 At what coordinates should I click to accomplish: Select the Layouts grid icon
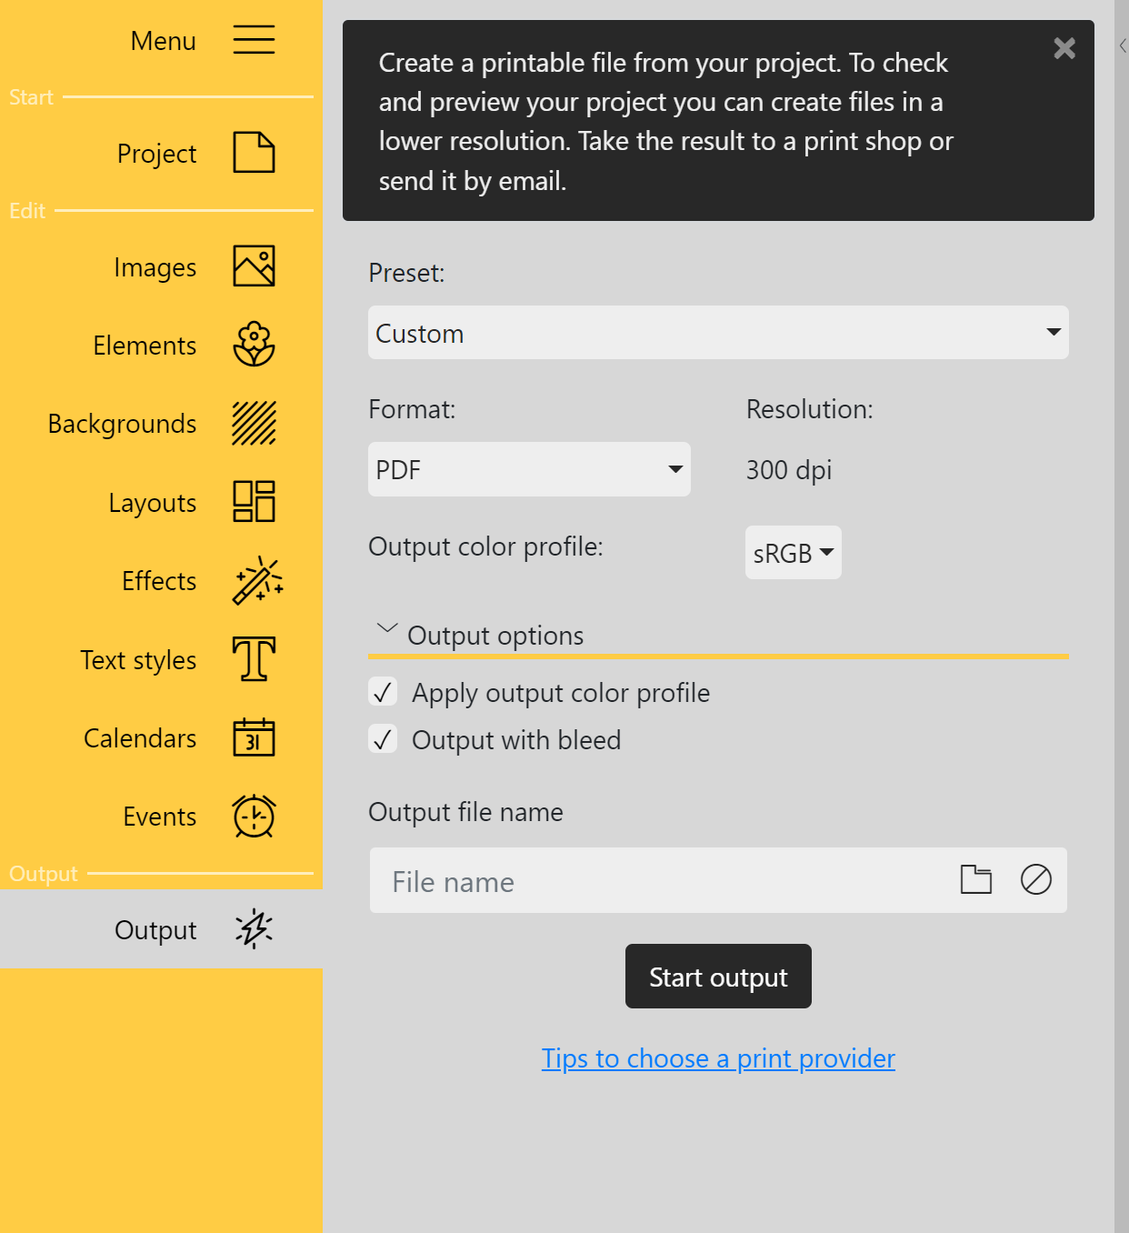click(254, 501)
